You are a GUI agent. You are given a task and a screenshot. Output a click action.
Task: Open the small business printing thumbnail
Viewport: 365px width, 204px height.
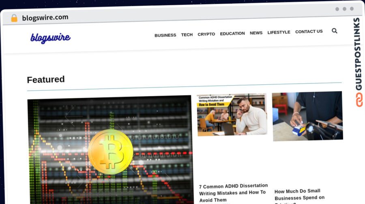coord(307,116)
